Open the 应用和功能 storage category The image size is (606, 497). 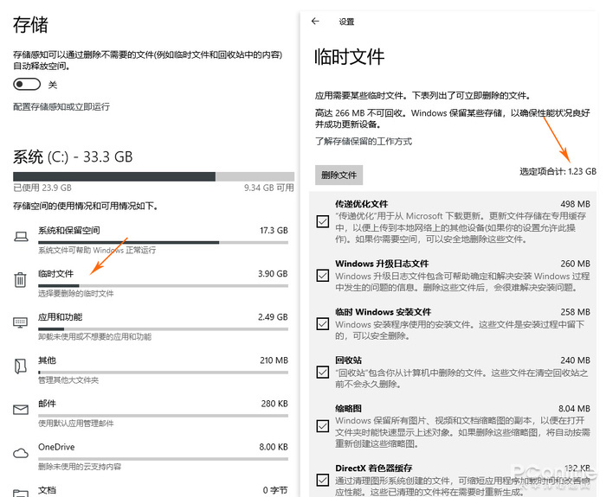(x=151, y=327)
